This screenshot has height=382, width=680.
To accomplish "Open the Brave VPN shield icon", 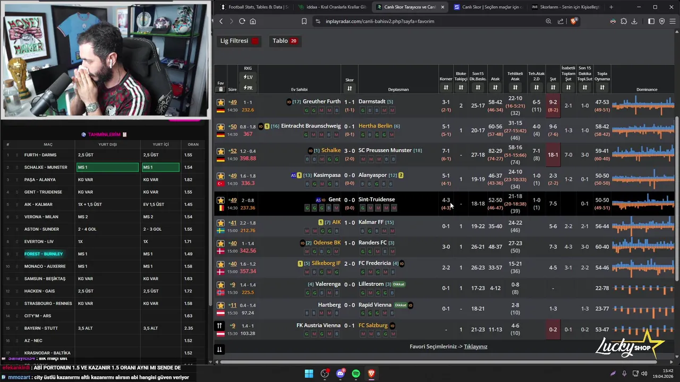I will click(x=662, y=21).
